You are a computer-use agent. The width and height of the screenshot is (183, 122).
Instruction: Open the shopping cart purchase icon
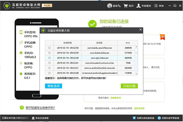pos(126,5)
